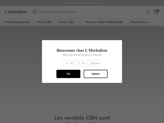Expand the Plus de liens menu
Viewport: 164px width, 123px height.
[140, 22]
